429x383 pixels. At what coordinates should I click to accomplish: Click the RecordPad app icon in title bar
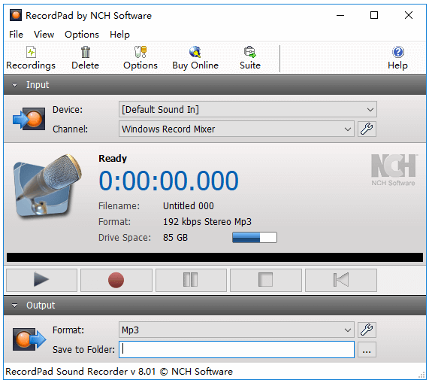coord(16,15)
